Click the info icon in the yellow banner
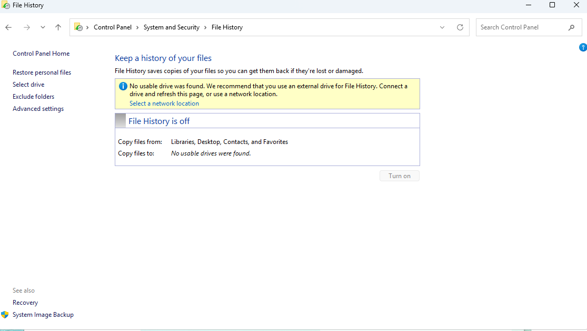Screen dimensions: 587x331 [x=123, y=86]
